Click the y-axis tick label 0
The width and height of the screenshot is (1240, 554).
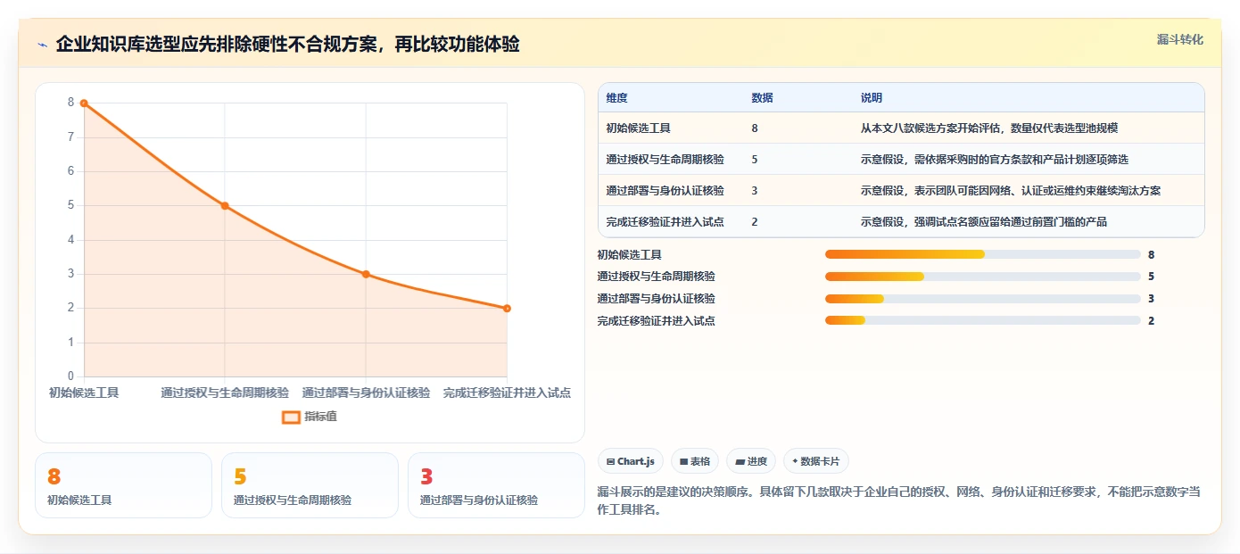[71, 376]
